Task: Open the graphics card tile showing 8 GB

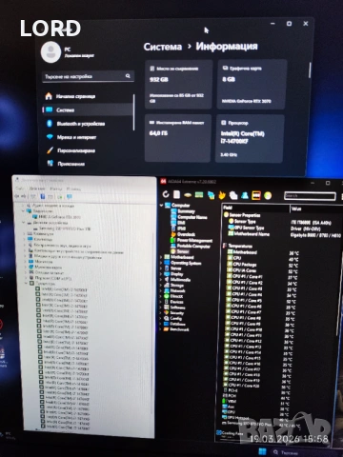Action: coord(252,85)
